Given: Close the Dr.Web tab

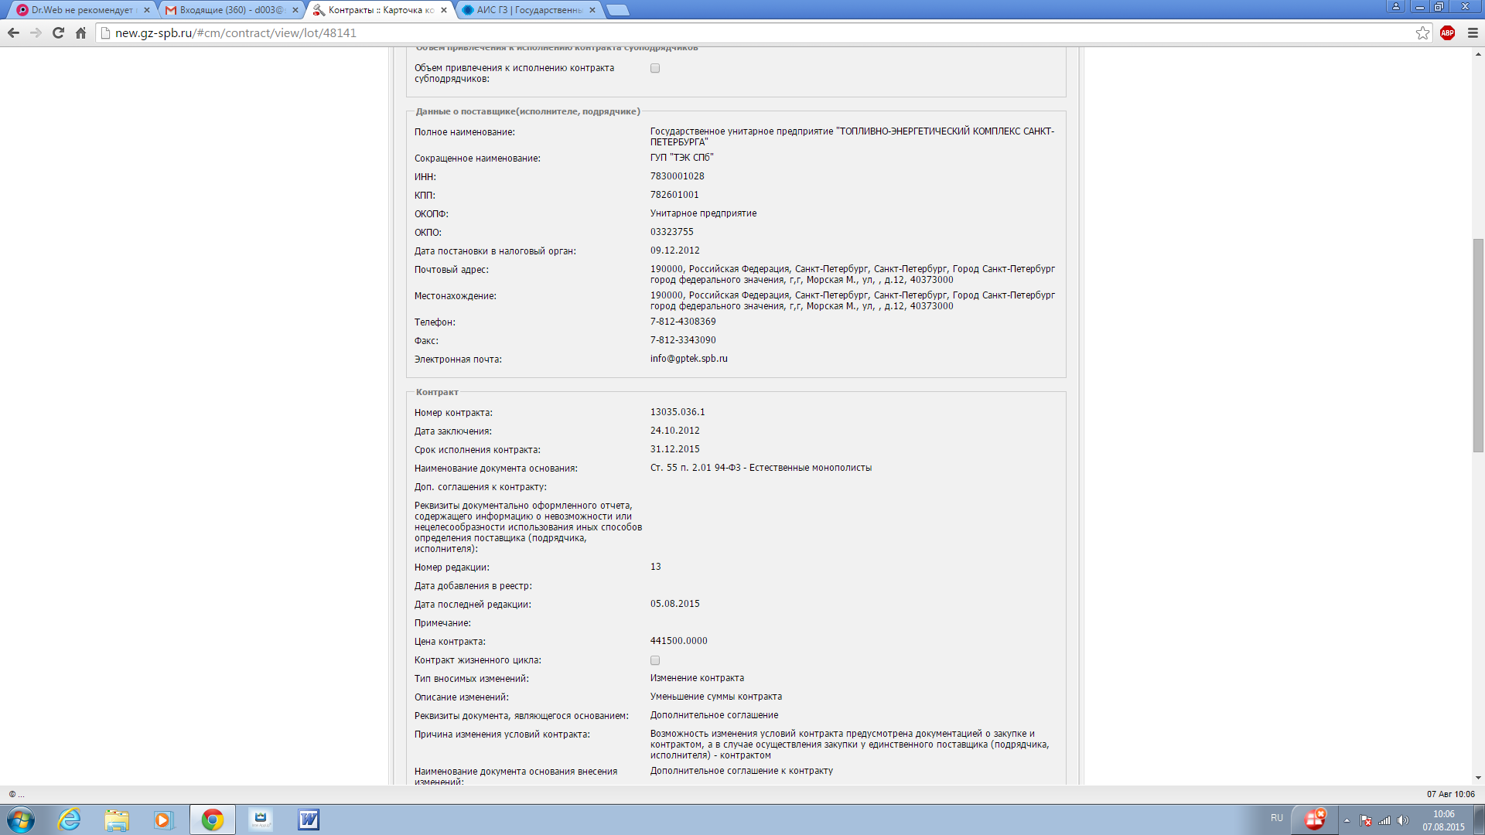Looking at the screenshot, I should 147,10.
